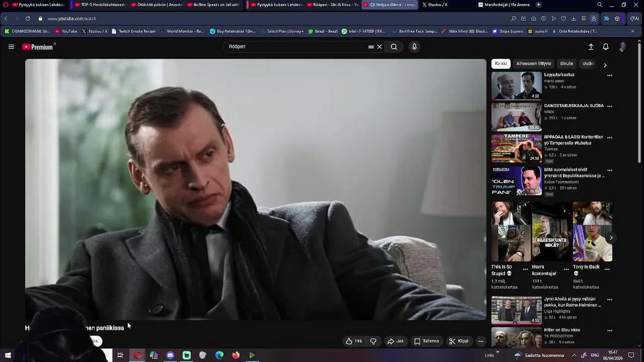644x362 pixels.
Task: Open the YouTube hamburger guide menu
Action: click(x=11, y=47)
